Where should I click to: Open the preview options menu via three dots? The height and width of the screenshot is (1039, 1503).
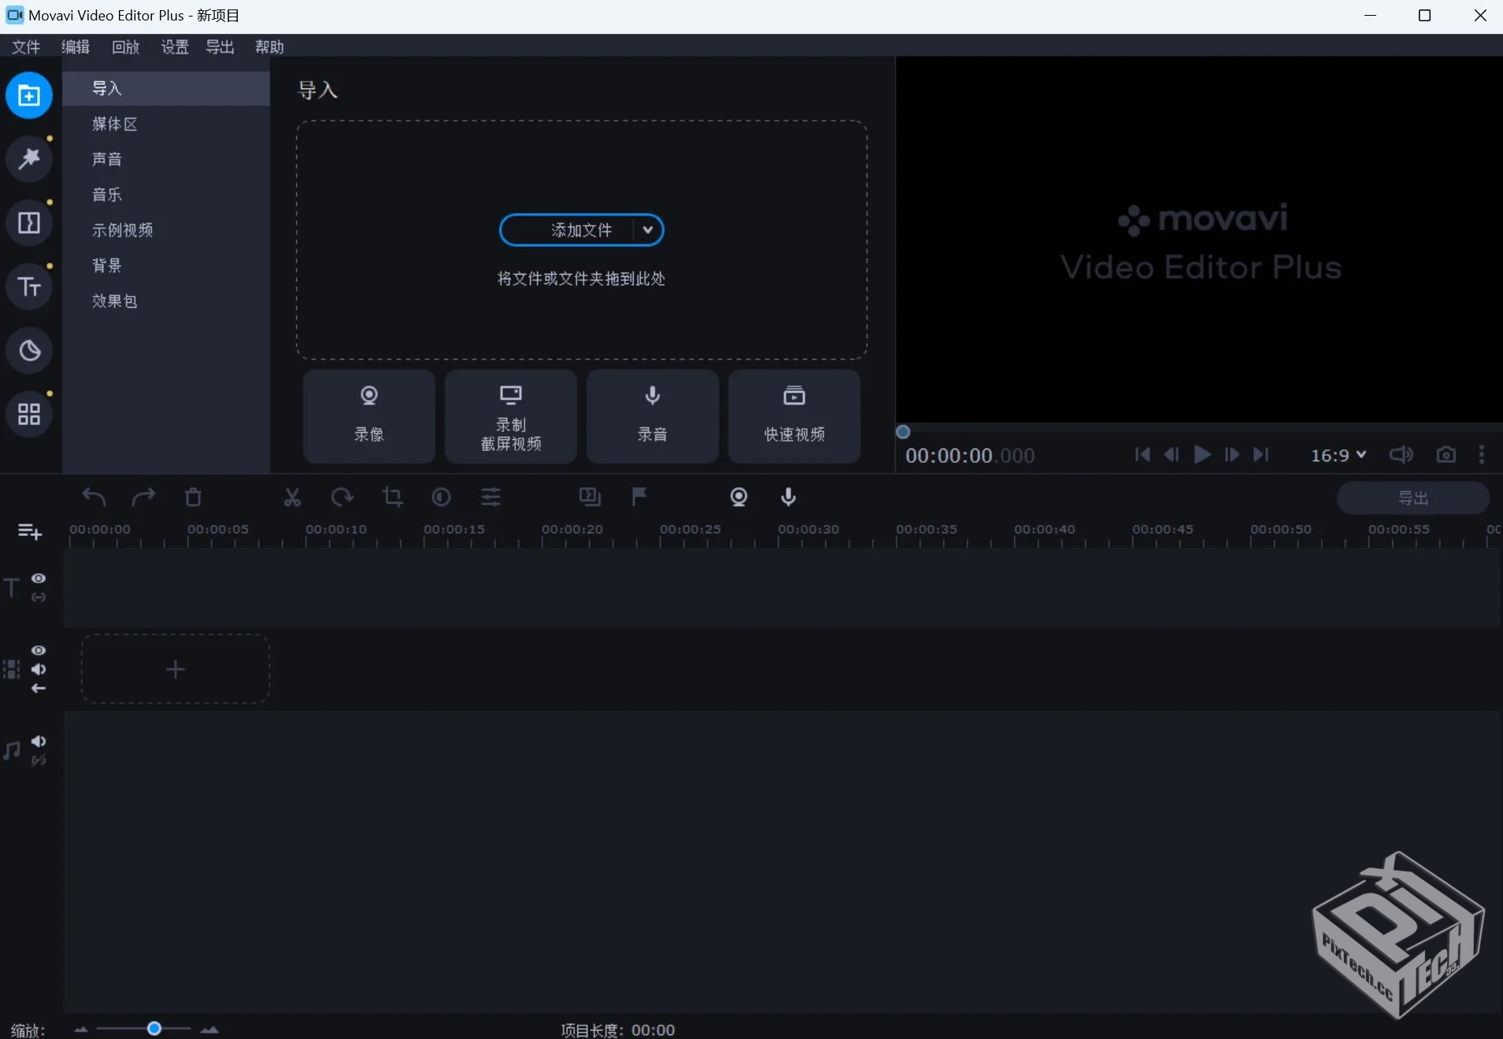[x=1482, y=455]
